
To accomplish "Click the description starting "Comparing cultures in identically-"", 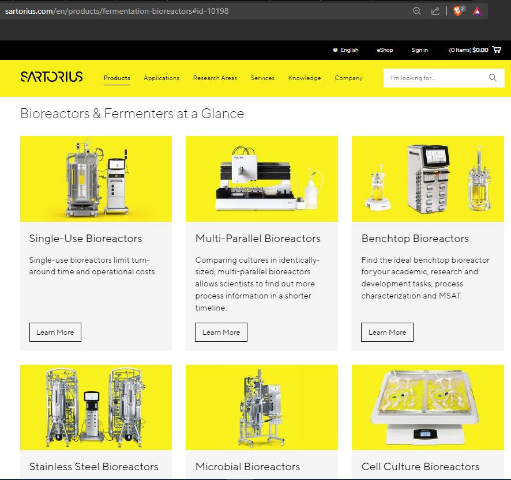I will pos(257,284).
